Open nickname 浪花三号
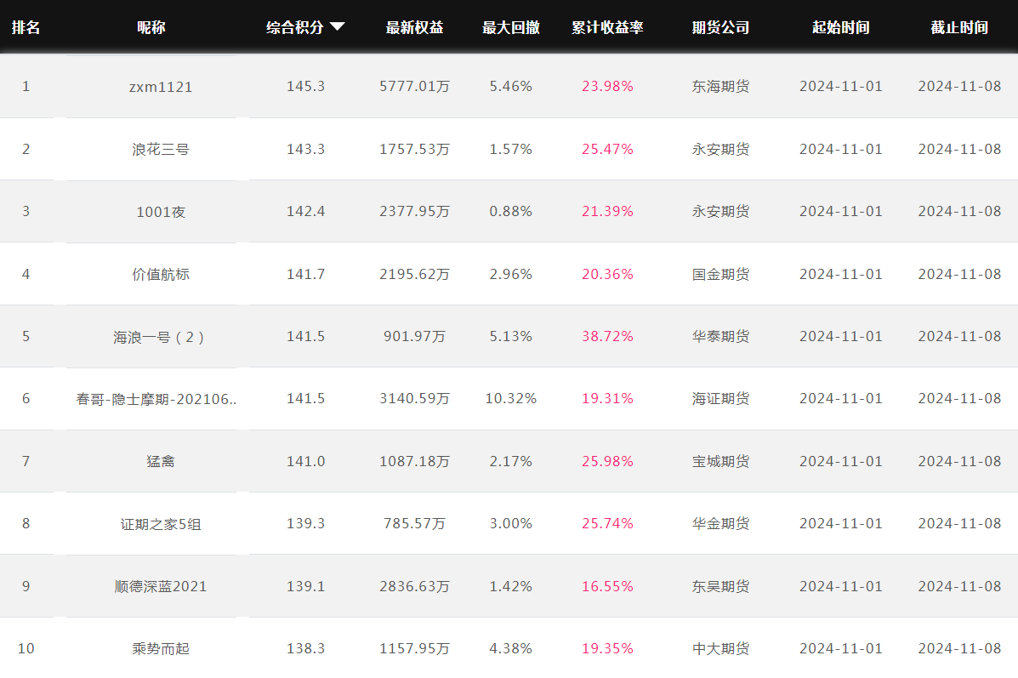Viewport: 1018px width, 678px height. tap(161, 150)
